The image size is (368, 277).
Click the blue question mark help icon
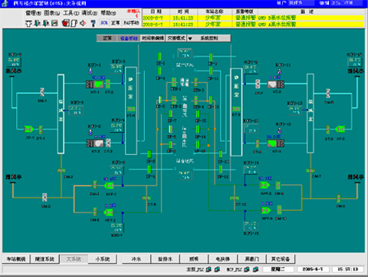pos(93,23)
